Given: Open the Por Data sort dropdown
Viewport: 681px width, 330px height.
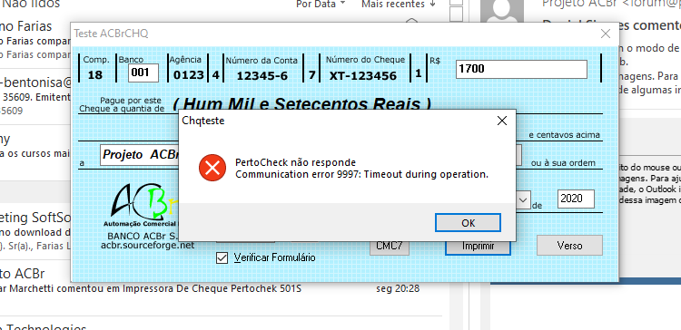Looking at the screenshot, I should [321, 4].
